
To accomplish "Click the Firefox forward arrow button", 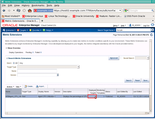I will pyautogui.click(x=9, y=11).
